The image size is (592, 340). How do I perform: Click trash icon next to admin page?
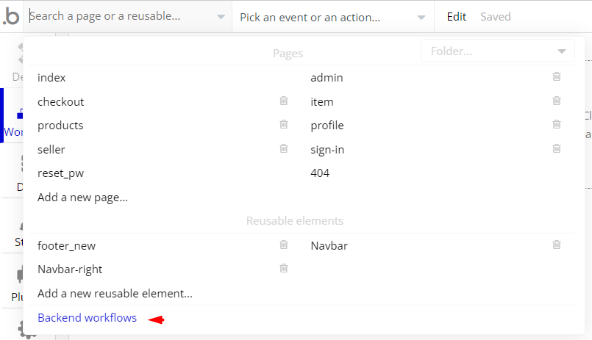point(557,76)
